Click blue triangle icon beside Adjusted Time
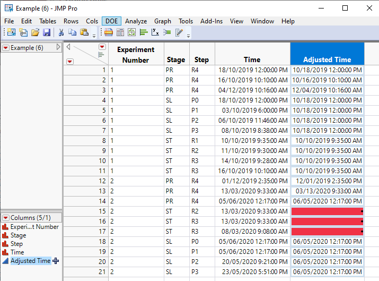Screen dimensions: 379x281 [x=5, y=261]
